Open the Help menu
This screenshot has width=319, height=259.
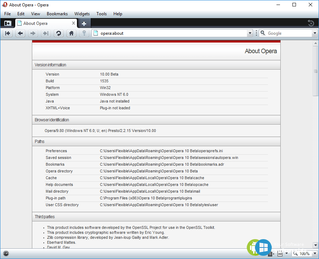click(x=118, y=13)
